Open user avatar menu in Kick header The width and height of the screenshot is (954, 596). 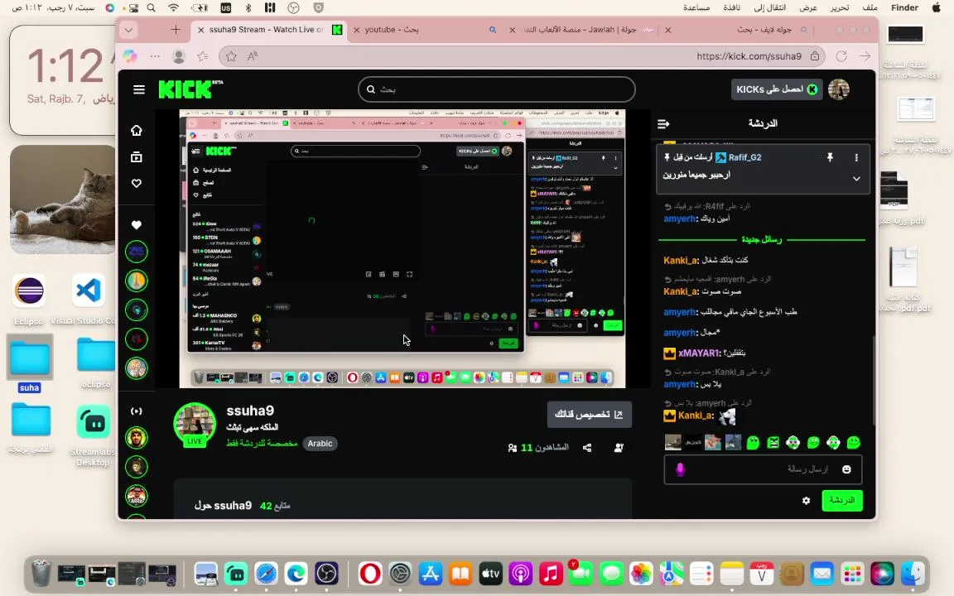tap(839, 89)
